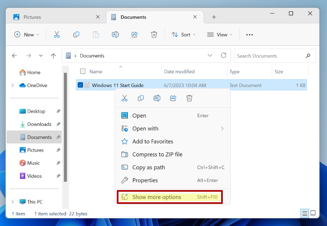Sort by the Name column header
The width and height of the screenshot is (327, 226).
[96, 72]
